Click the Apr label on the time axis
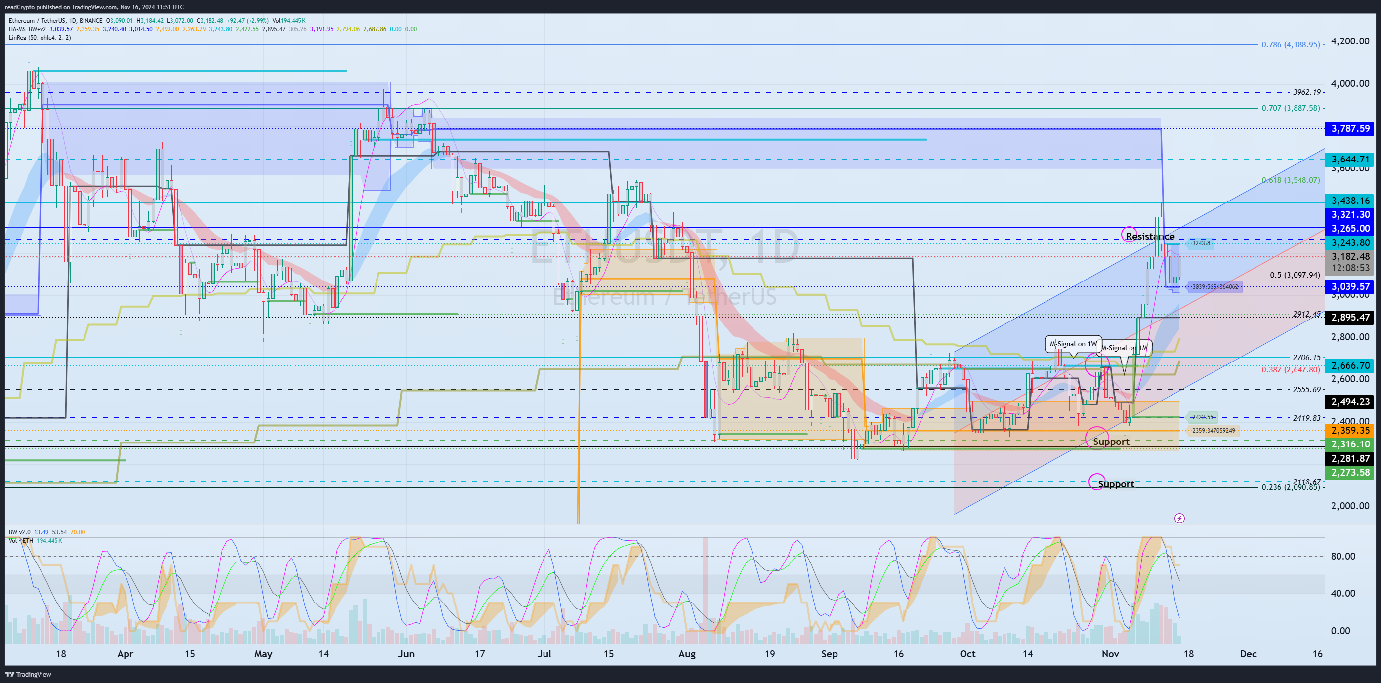The image size is (1381, 683). (x=125, y=654)
